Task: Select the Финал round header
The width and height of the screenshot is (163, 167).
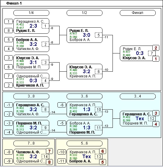Action: point(138,13)
